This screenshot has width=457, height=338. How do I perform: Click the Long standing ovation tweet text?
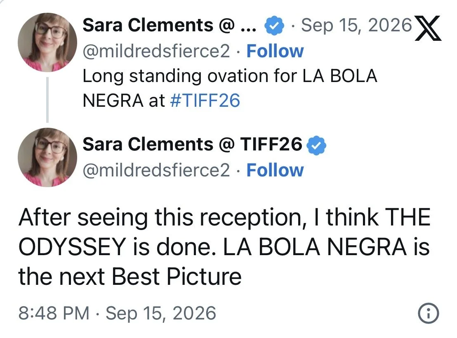230,88
